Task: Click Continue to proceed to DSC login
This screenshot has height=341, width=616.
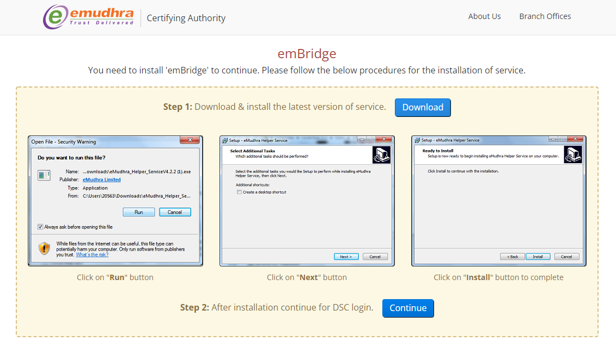Action: pos(408,308)
